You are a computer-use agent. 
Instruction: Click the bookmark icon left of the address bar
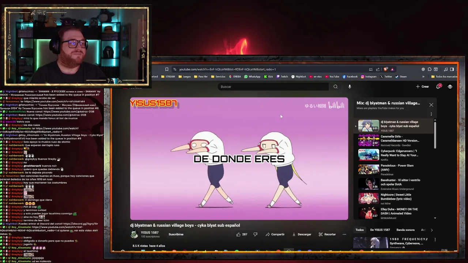point(167,69)
